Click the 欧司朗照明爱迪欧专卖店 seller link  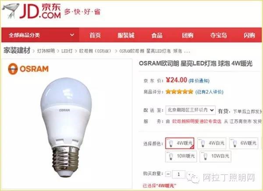[197, 121]
